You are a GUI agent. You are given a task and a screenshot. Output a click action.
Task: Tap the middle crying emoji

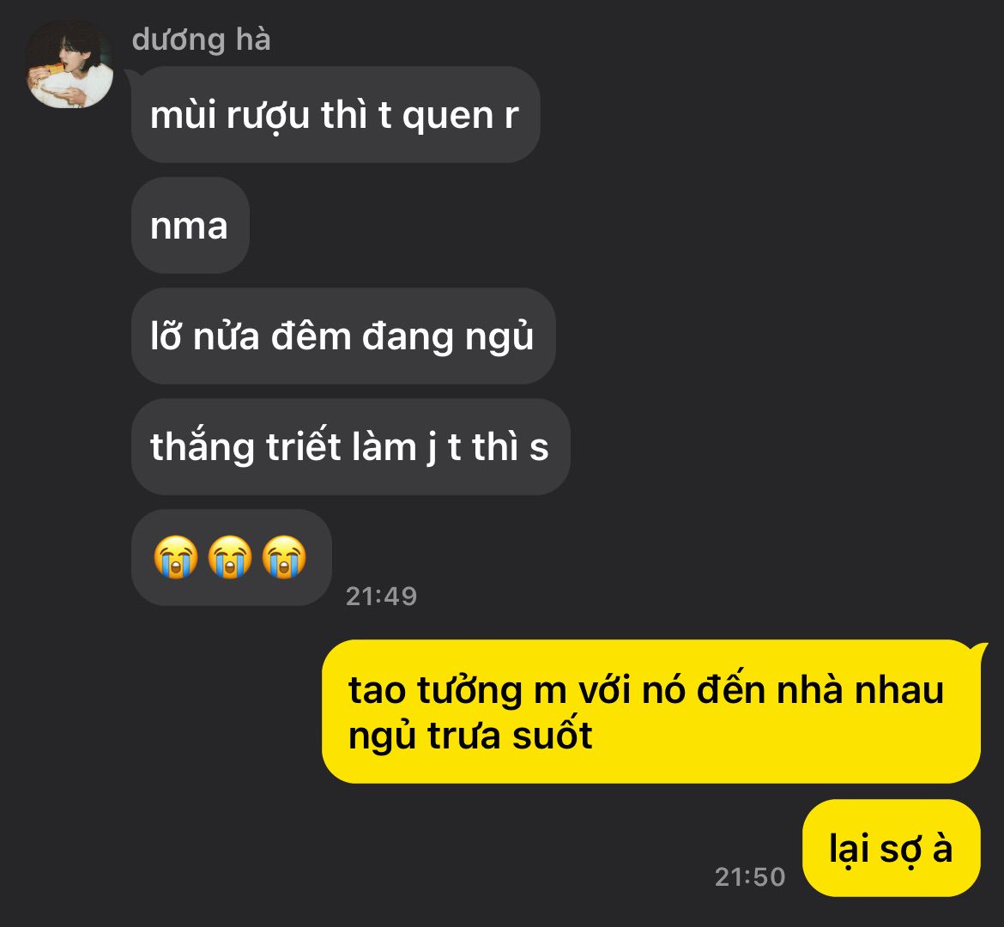230,557
